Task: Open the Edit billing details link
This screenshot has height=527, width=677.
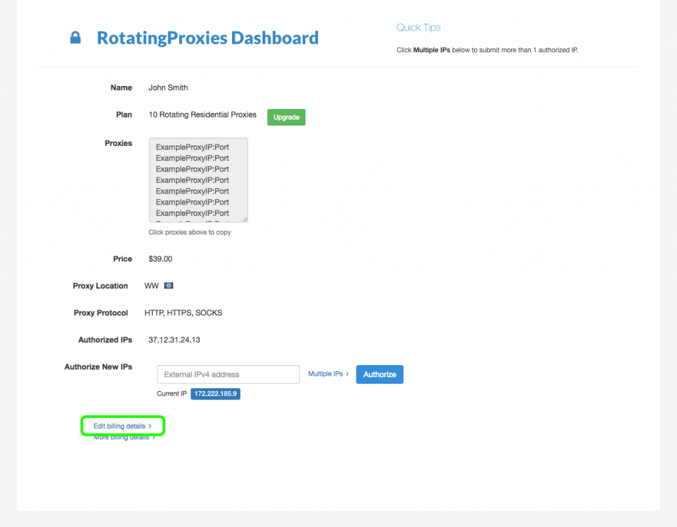Action: point(122,426)
